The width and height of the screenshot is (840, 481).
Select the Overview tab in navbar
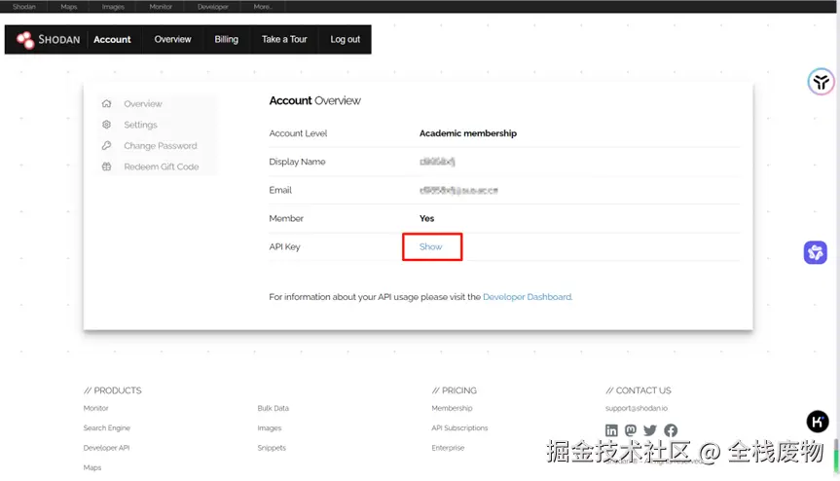[x=172, y=39]
